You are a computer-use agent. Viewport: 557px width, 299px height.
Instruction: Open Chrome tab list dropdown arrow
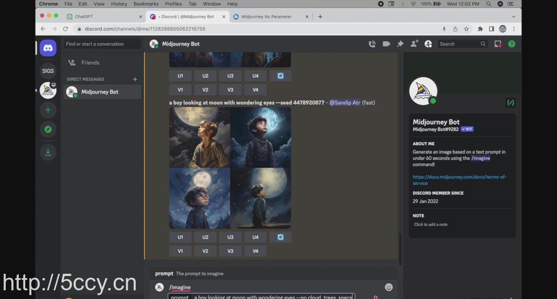(513, 17)
